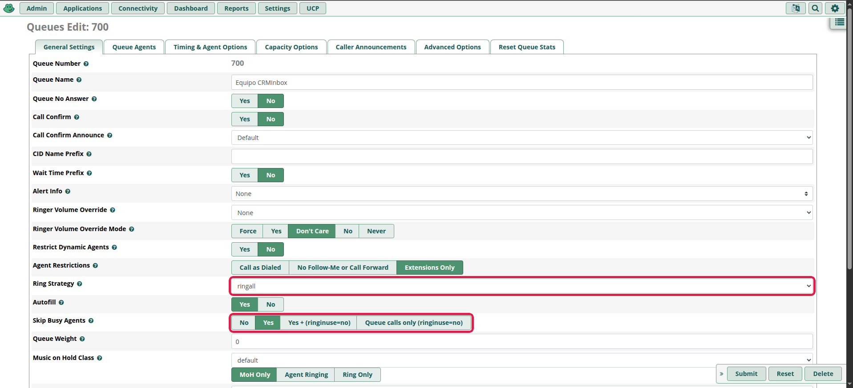Click the Reset button

coord(785,374)
